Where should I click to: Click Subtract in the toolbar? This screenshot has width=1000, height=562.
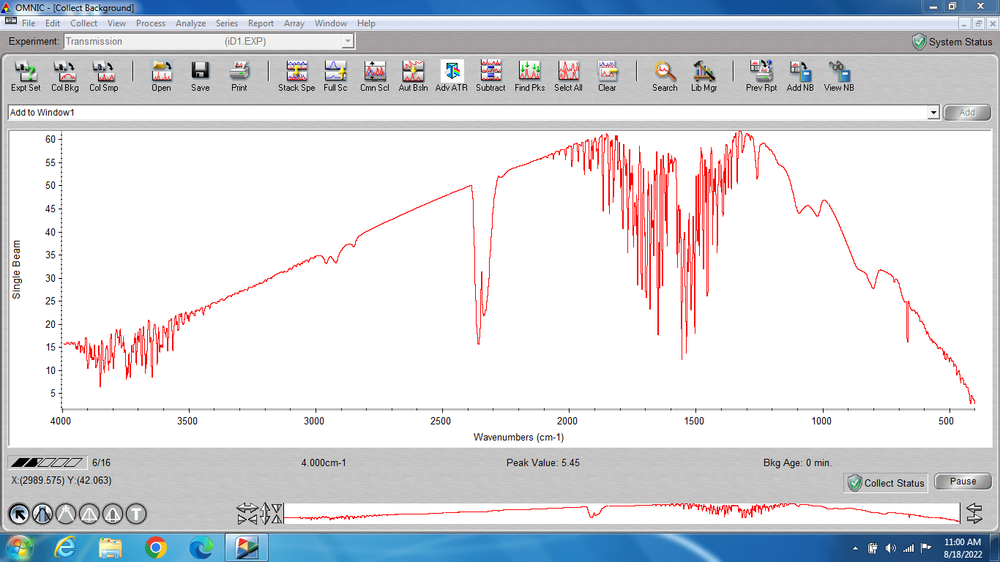point(490,76)
